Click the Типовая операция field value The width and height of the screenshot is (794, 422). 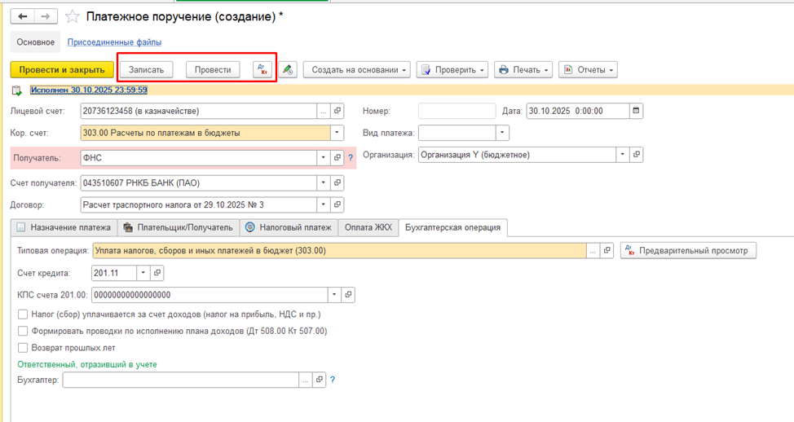[339, 250]
